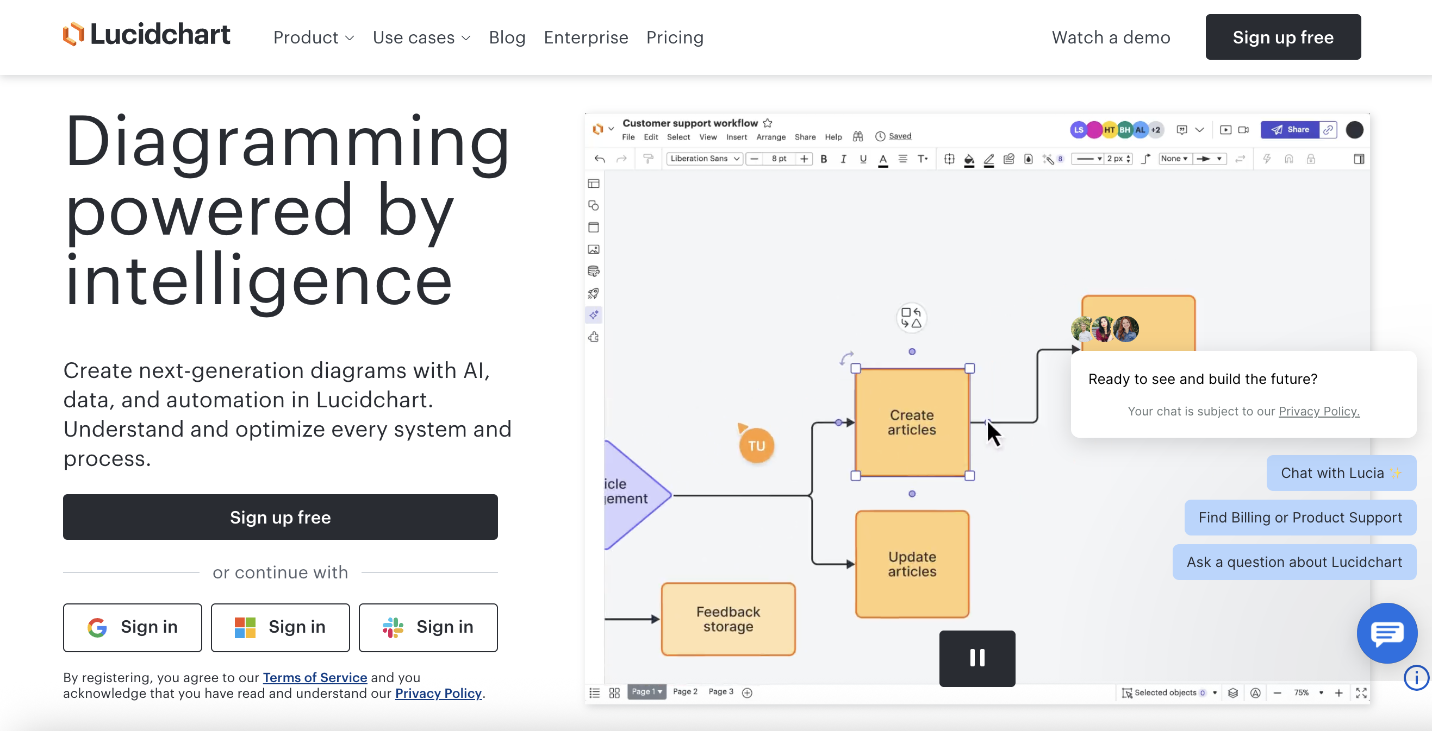Viewport: 1432px width, 731px height.
Task: Go to the Pricing page
Action: 675,37
